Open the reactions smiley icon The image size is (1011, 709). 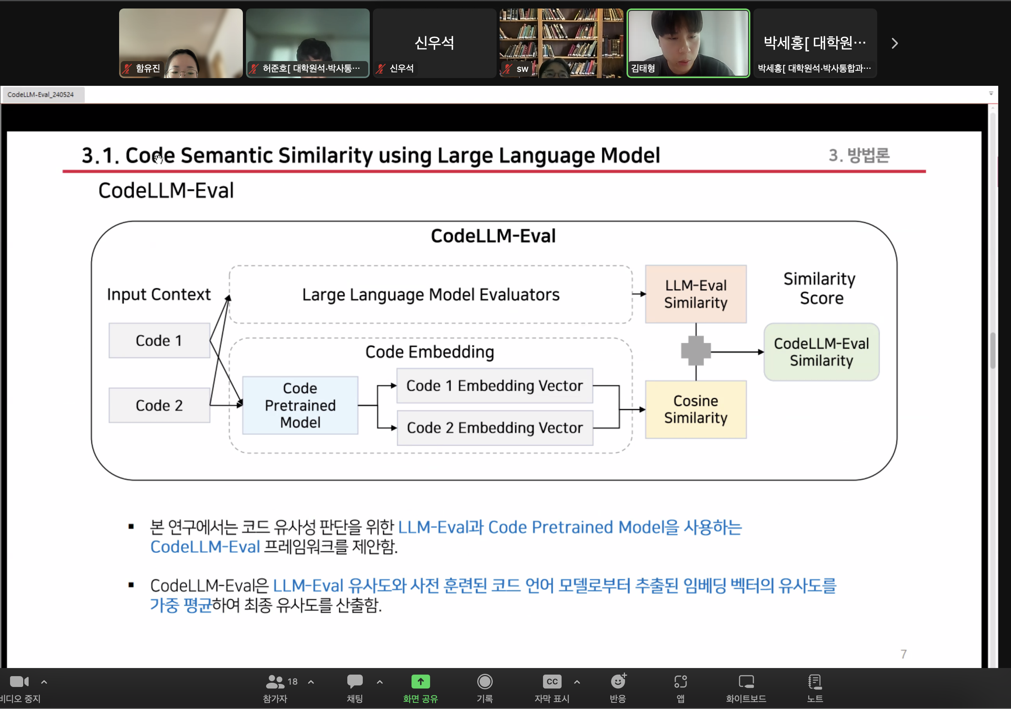tap(618, 681)
